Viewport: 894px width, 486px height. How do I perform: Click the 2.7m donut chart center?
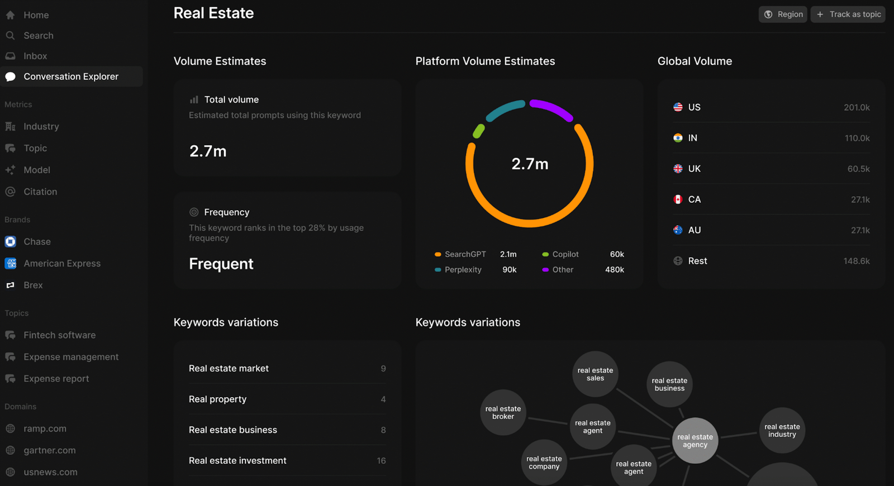point(530,164)
